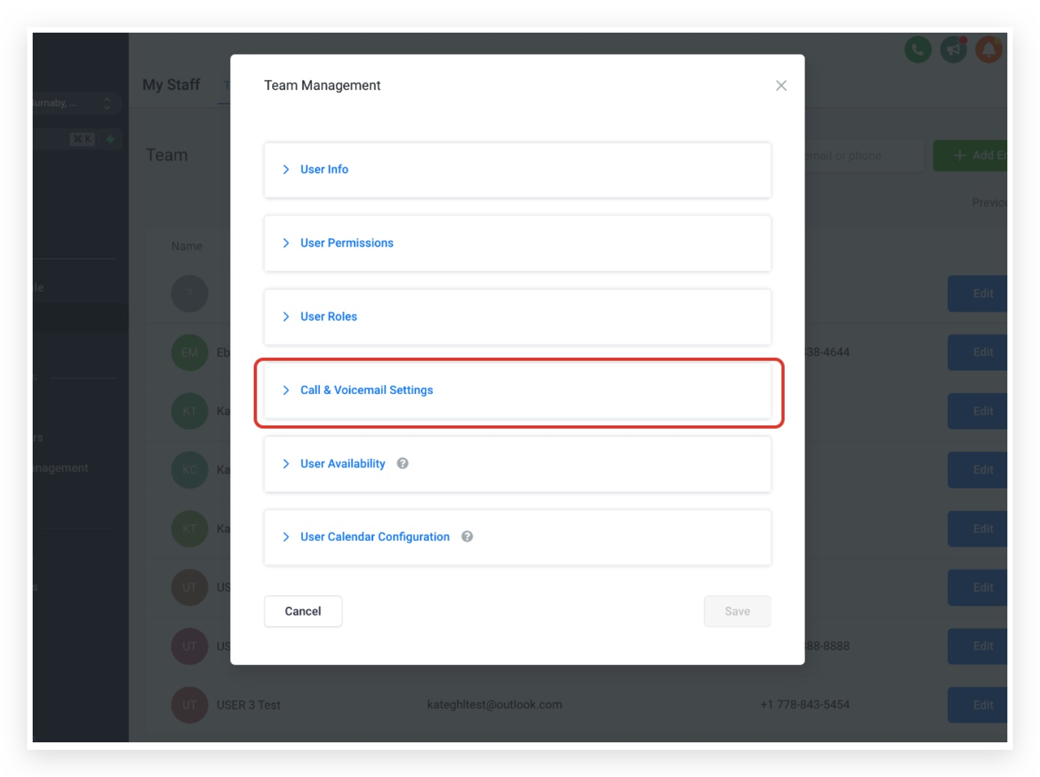Click the help icon next to User Availability
The width and height of the screenshot is (1040, 777).
point(402,463)
